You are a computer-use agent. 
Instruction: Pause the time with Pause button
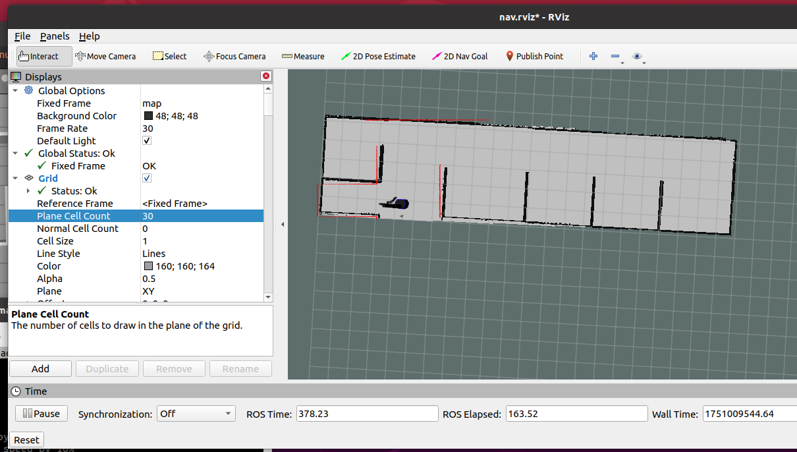pyautogui.click(x=41, y=414)
